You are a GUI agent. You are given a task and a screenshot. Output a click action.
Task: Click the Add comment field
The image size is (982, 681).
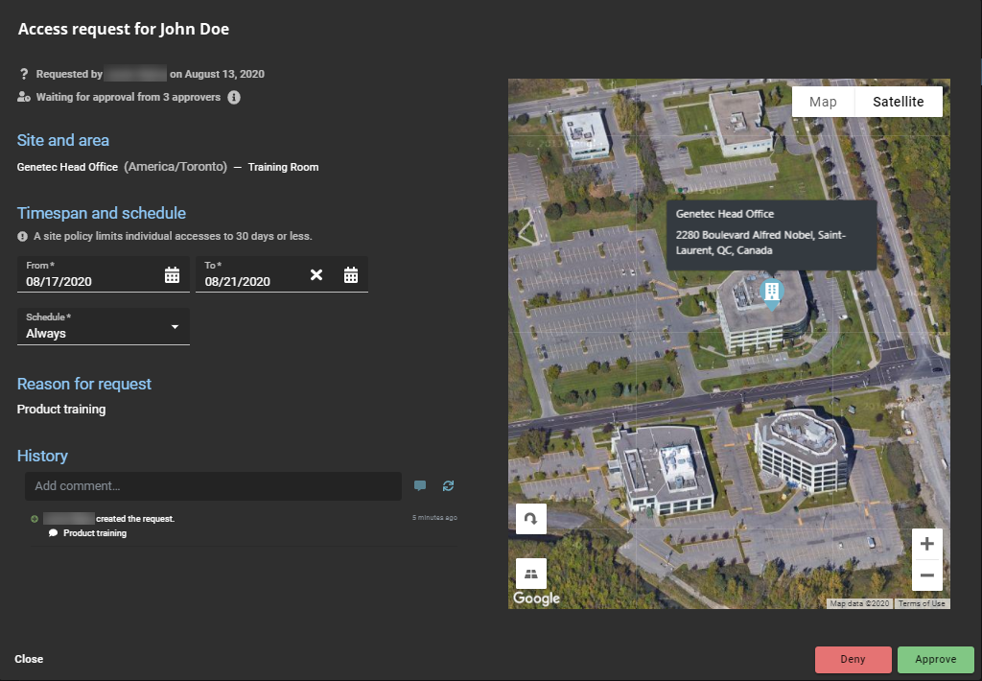213,485
